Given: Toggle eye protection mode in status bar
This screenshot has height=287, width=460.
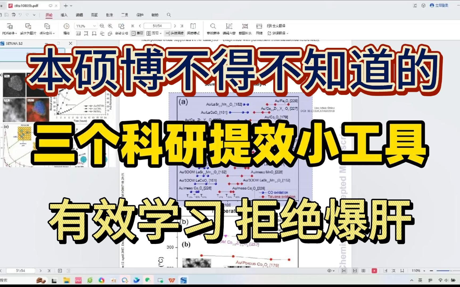Looking at the screenshot, I should click(x=330, y=271).
